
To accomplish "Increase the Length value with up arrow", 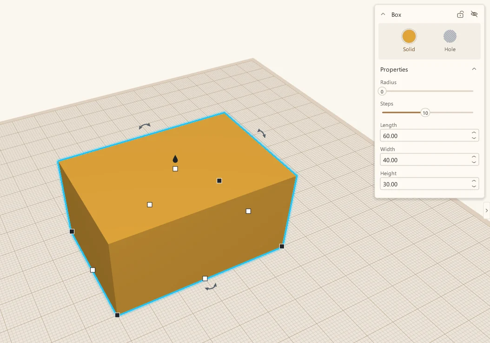I will pyautogui.click(x=474, y=133).
